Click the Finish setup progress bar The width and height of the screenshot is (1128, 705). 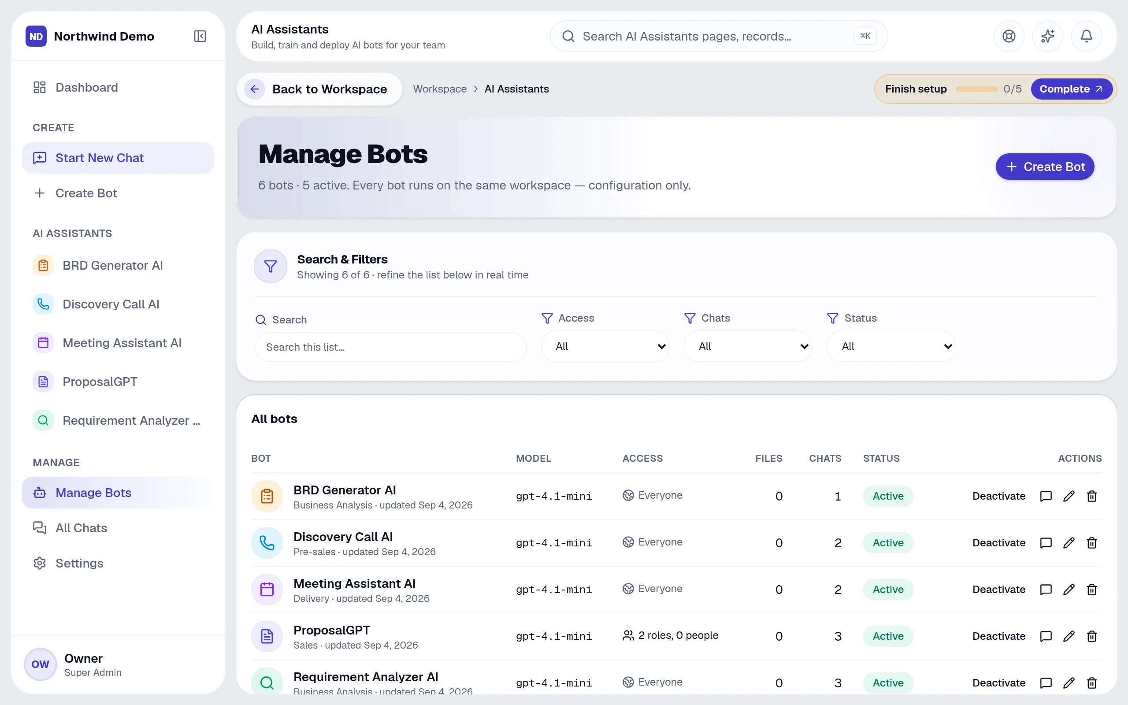coord(976,89)
